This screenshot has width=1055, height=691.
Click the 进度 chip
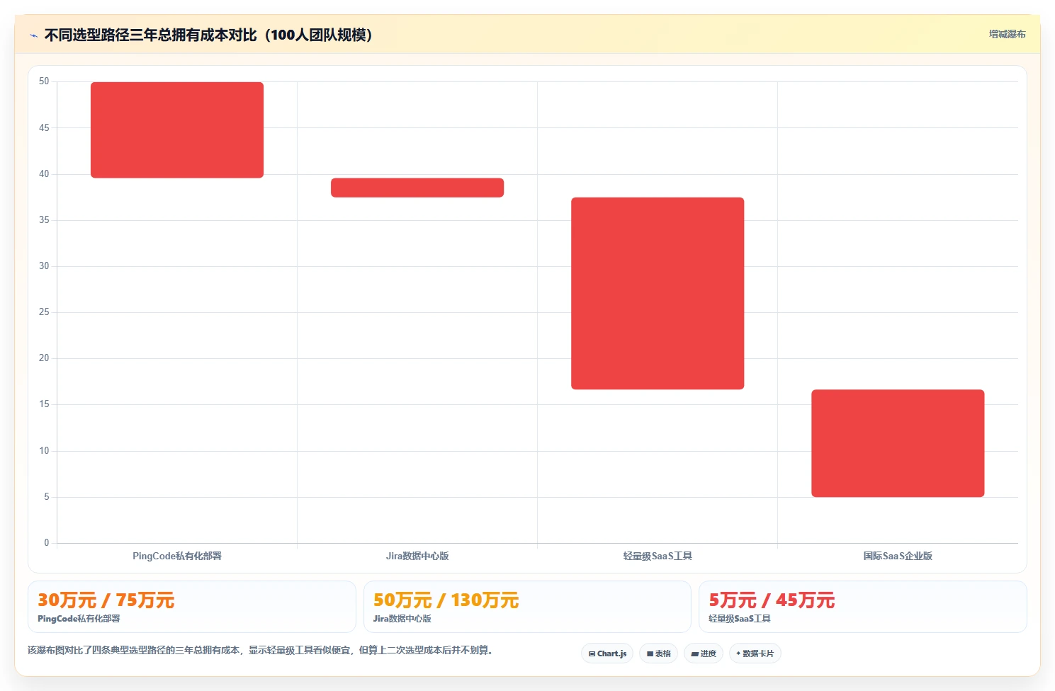point(704,653)
